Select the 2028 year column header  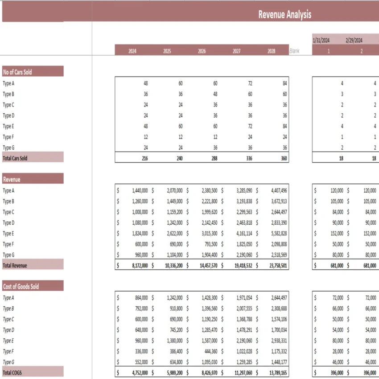click(272, 51)
